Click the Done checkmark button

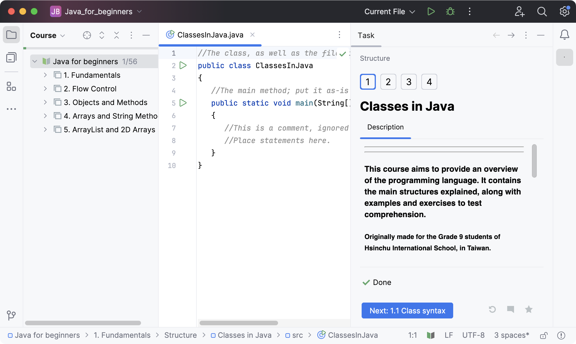366,282
